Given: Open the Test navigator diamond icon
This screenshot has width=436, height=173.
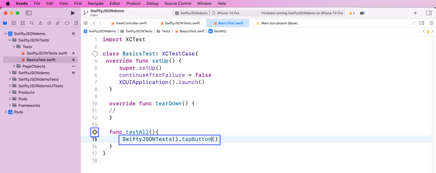Looking at the screenshot, I should (x=49, y=23).
